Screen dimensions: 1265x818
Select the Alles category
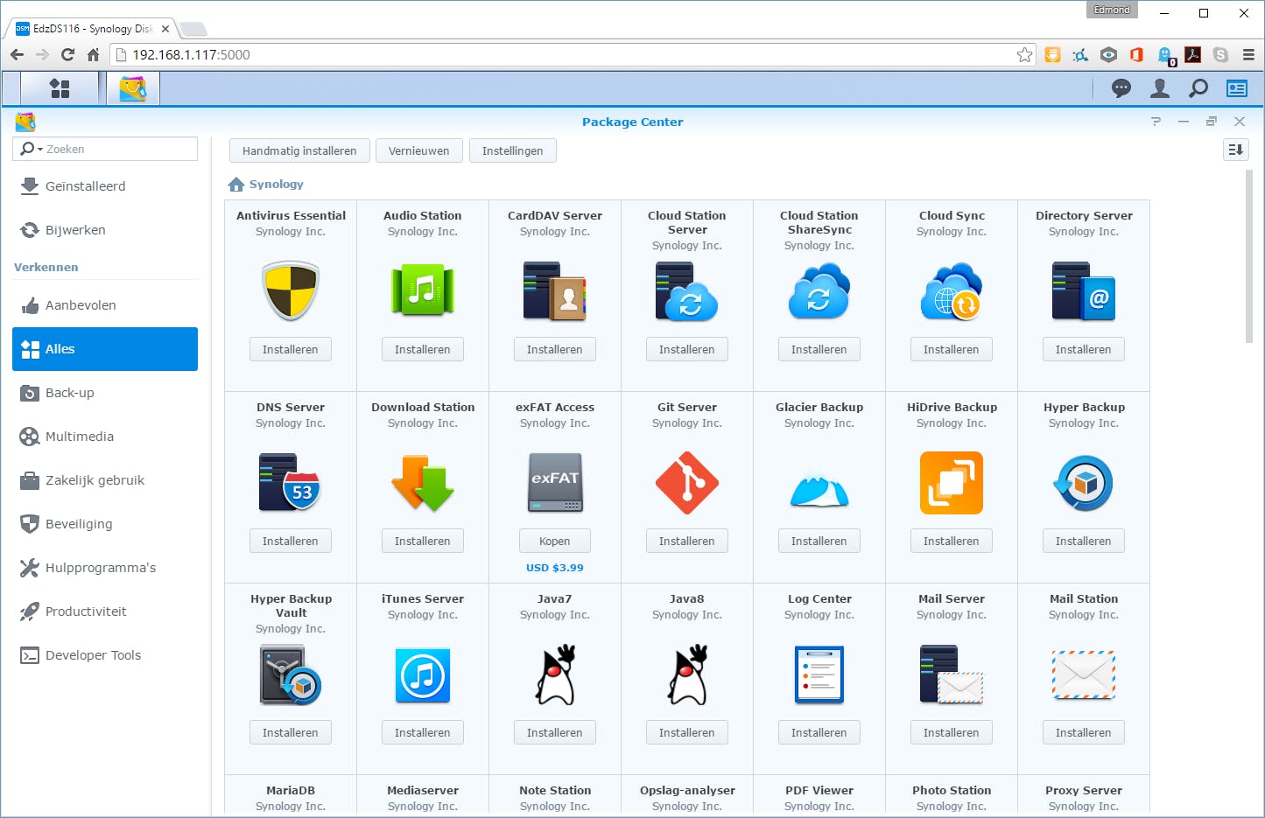[x=105, y=349]
